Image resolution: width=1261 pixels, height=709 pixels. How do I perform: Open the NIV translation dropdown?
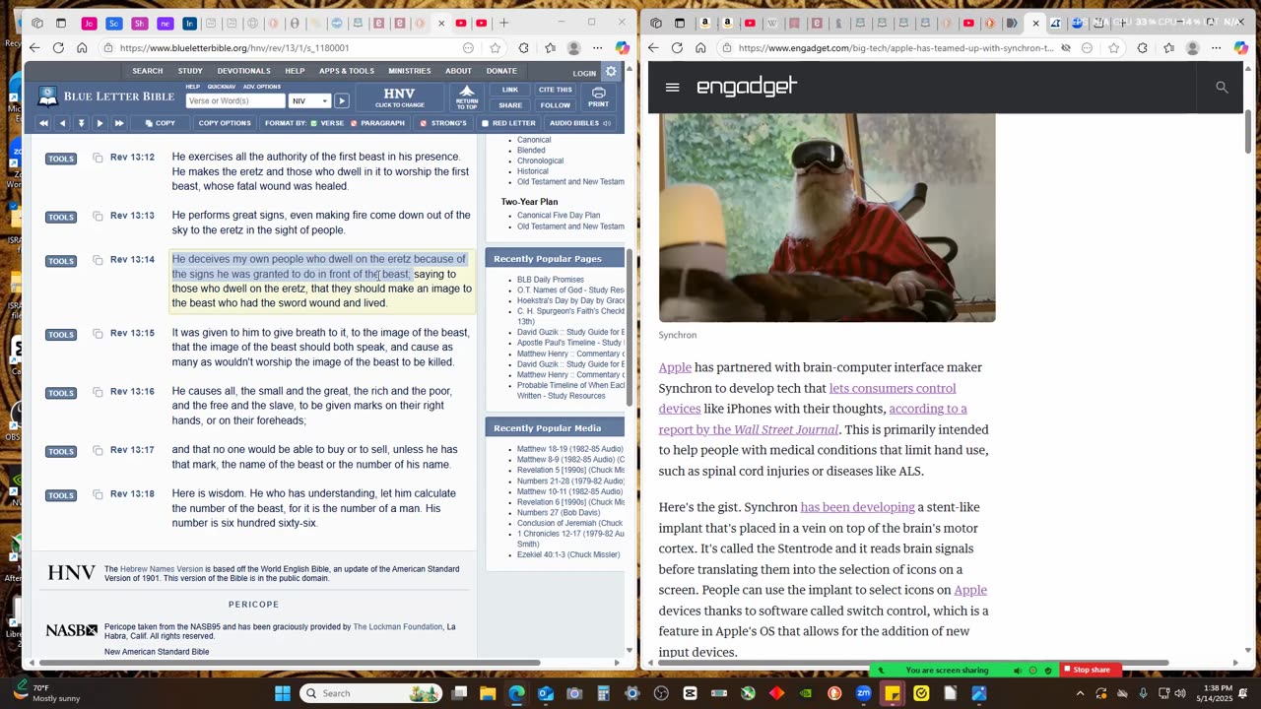pos(309,100)
